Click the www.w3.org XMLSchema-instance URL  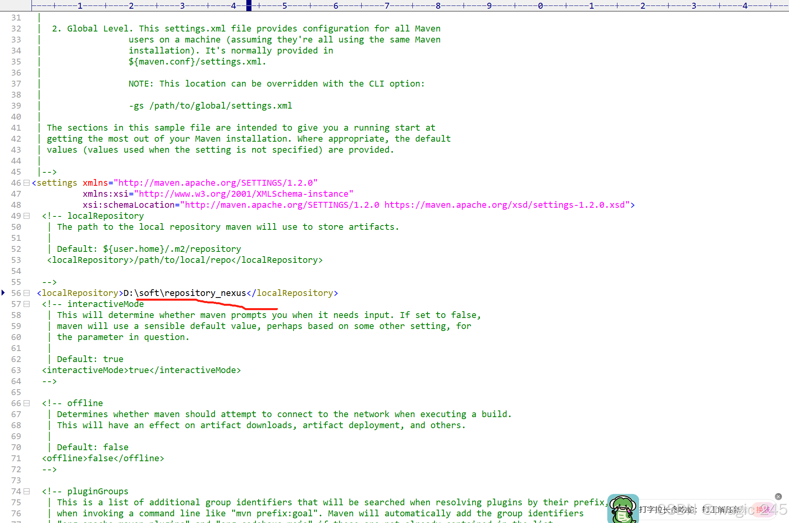(x=244, y=194)
